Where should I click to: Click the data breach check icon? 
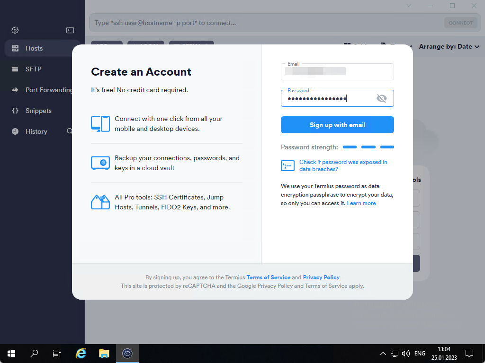(287, 165)
